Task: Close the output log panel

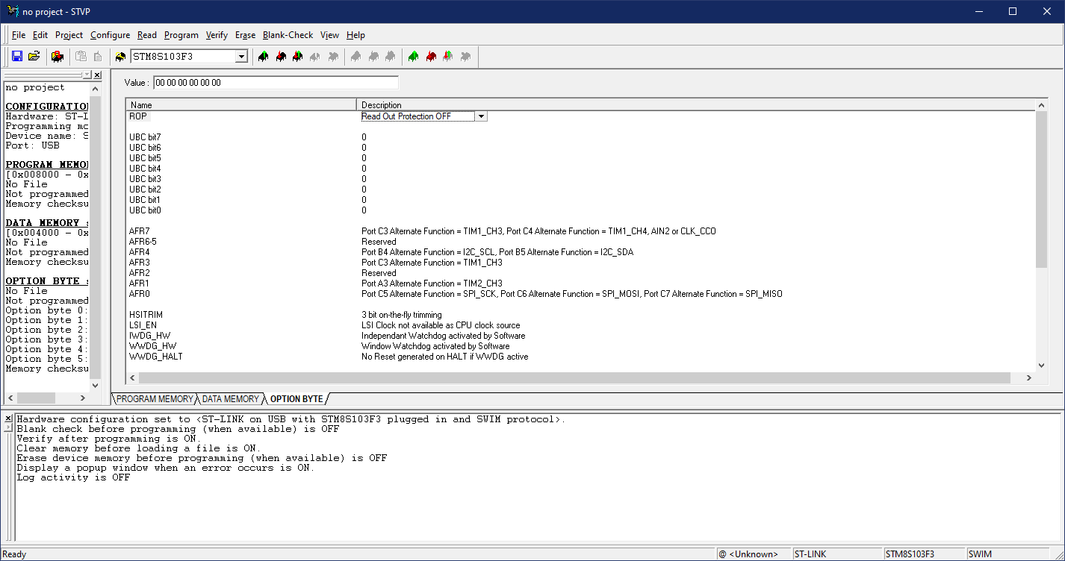Action: pos(8,419)
